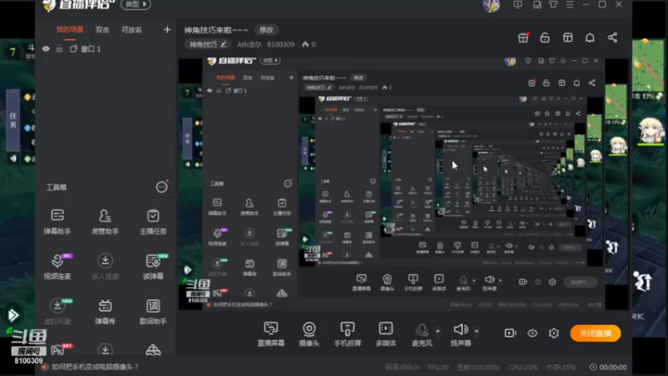The height and width of the screenshot is (376, 668).
Task: Toggle preview eye icon in bottom bar
Action: [x=533, y=333]
